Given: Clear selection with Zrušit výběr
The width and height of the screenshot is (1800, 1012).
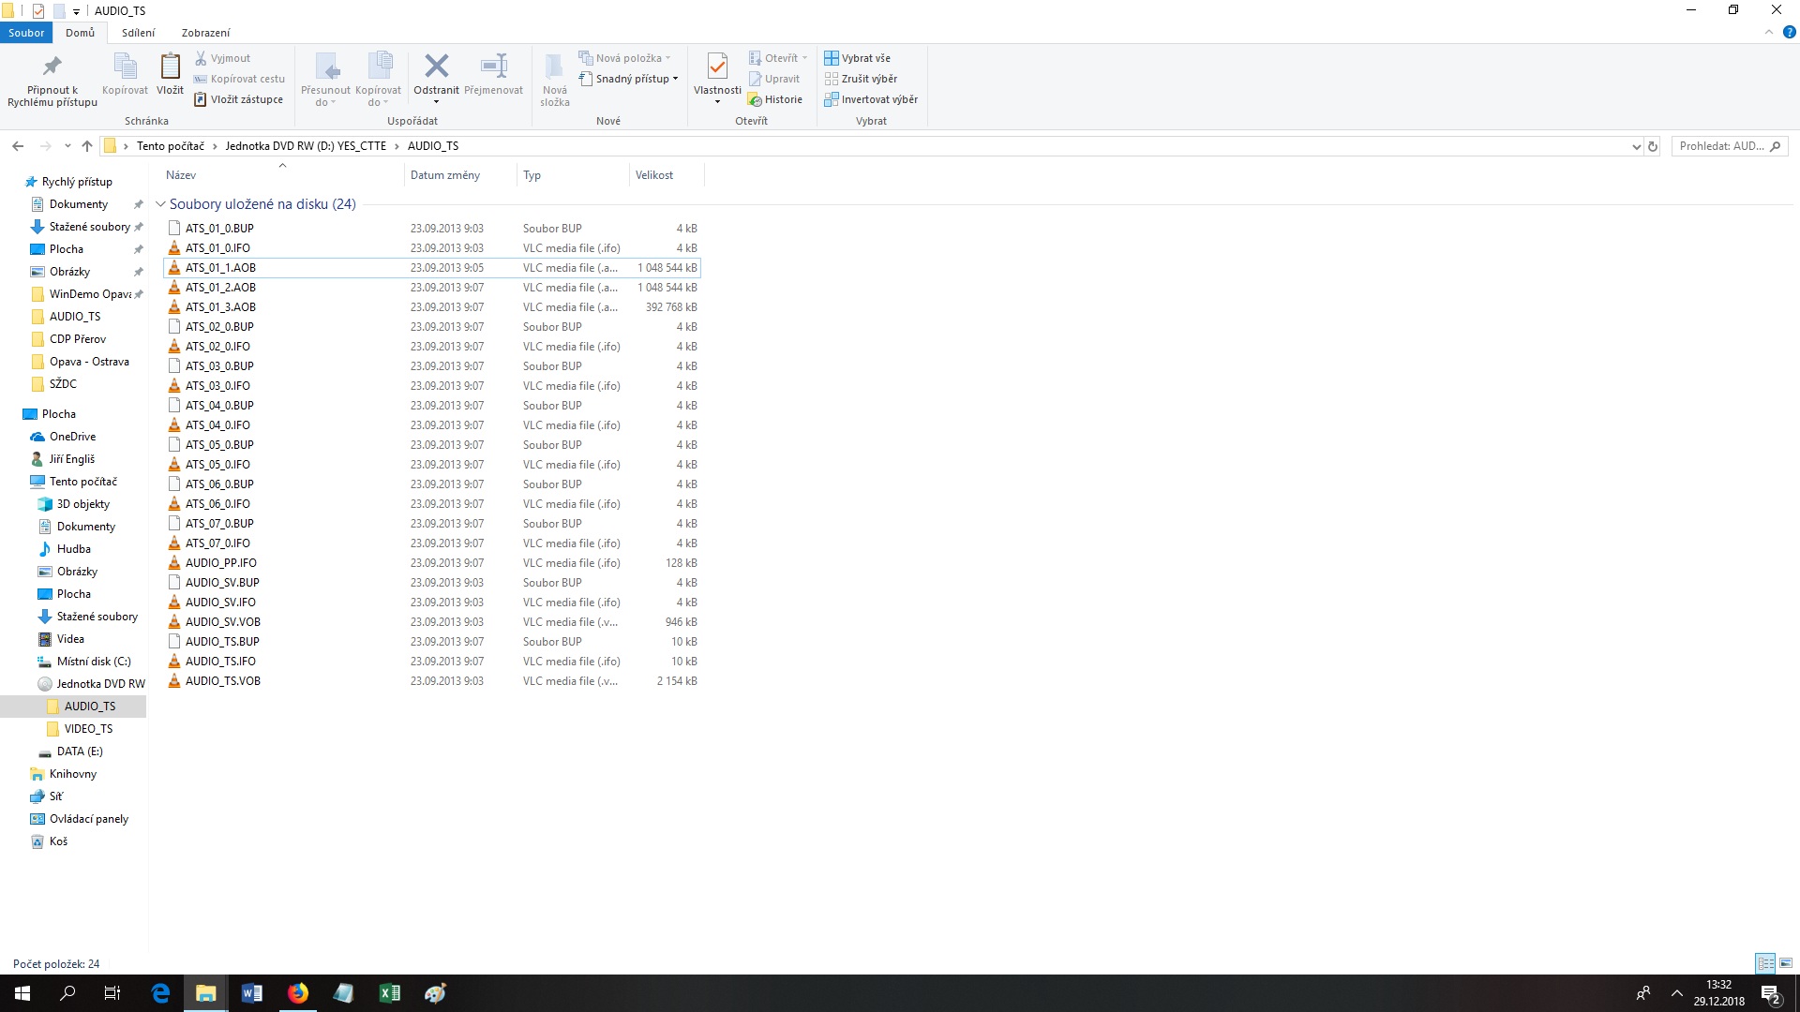Looking at the screenshot, I should 861,79.
